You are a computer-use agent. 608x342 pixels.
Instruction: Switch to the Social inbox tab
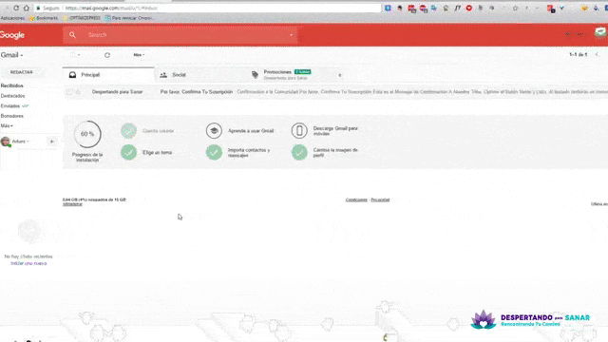tap(199, 75)
